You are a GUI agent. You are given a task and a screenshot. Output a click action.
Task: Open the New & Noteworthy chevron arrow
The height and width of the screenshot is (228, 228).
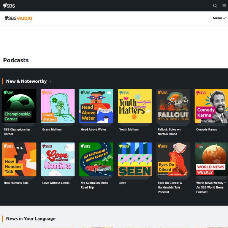[x=51, y=81]
